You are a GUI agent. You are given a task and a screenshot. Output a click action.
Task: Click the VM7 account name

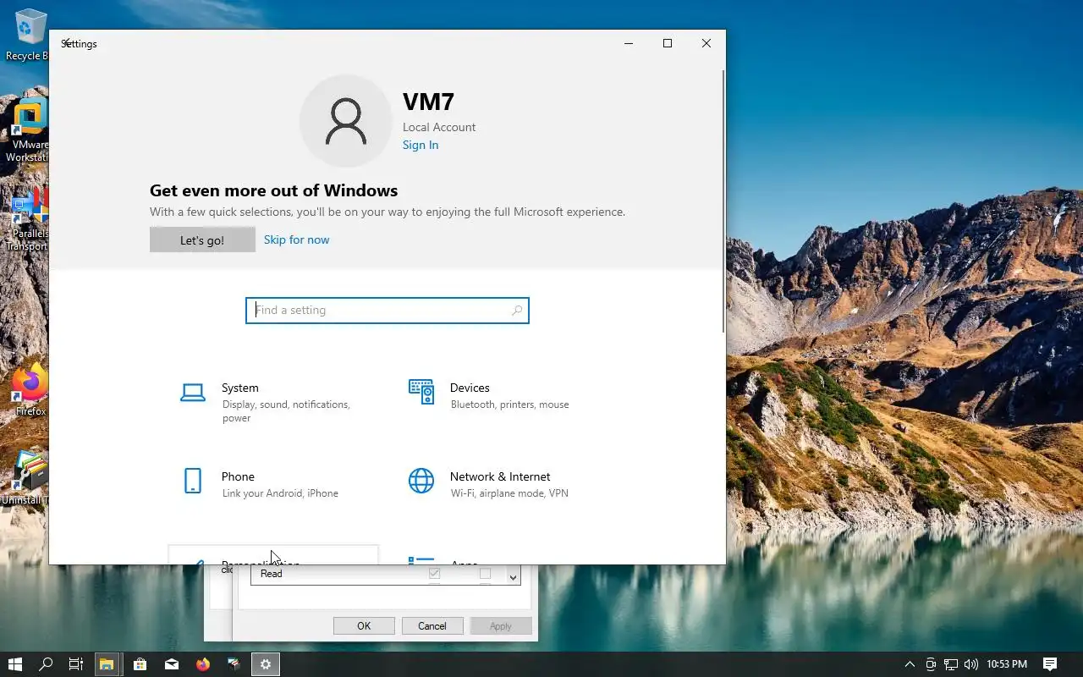tap(428, 102)
